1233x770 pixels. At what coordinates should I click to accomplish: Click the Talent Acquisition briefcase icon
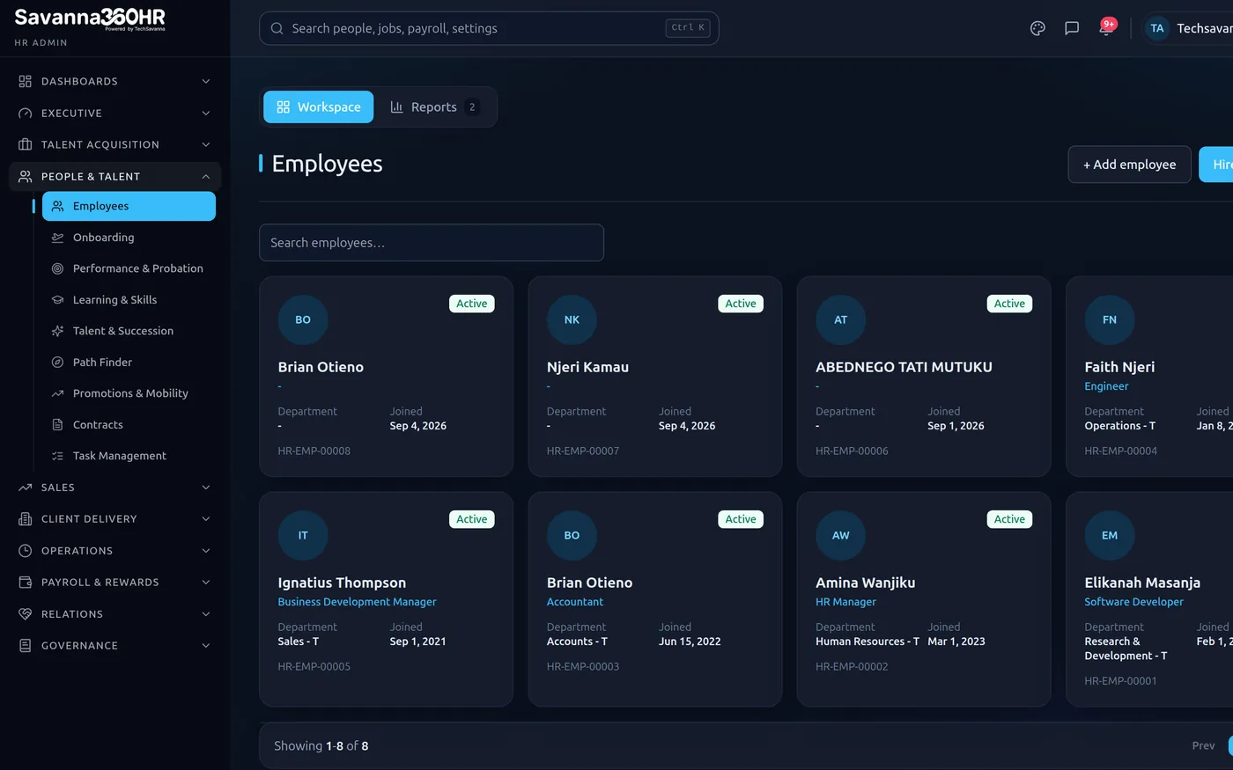(25, 144)
